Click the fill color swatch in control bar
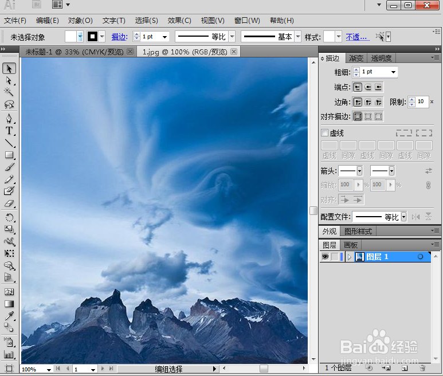Screen dimensions: 443x376 (x=70, y=37)
